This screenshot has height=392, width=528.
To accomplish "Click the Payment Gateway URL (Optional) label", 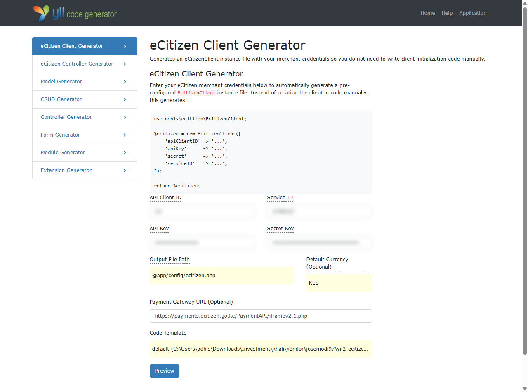I will [191, 302].
